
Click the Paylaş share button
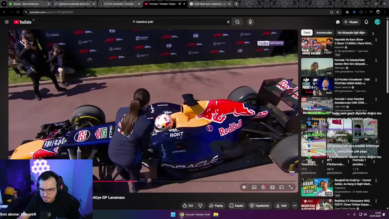[216, 206]
